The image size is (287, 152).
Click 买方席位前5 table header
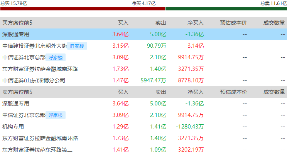point(17,23)
